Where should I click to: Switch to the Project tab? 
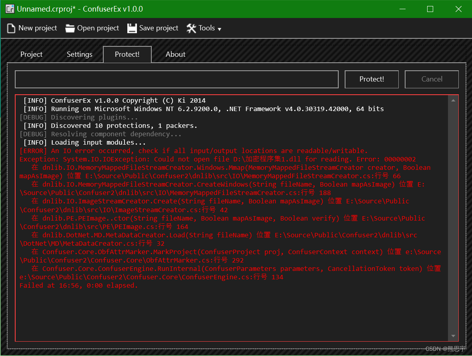(31, 54)
